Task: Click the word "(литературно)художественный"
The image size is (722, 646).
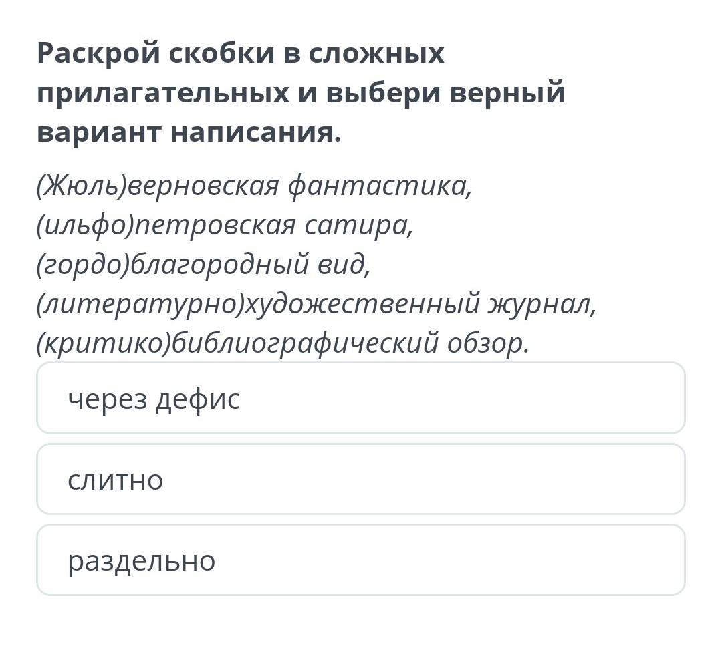Action: [257, 305]
